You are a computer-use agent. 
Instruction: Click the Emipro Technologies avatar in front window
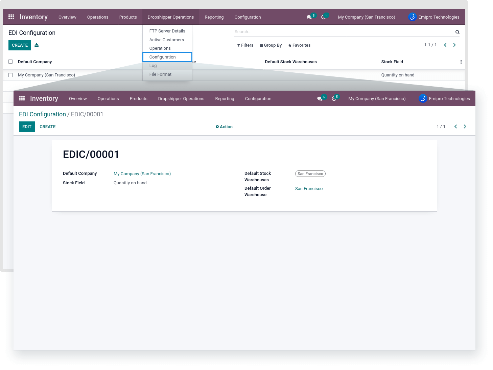pyautogui.click(x=423, y=98)
